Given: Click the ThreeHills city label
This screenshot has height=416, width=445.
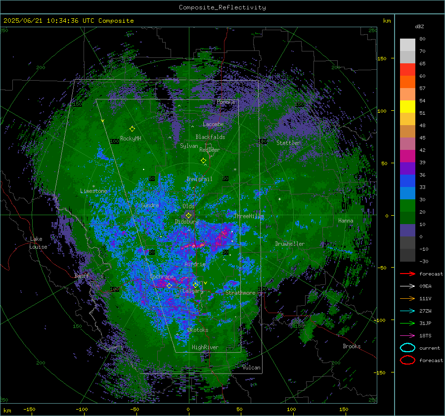Looking at the screenshot, I should point(249,216).
